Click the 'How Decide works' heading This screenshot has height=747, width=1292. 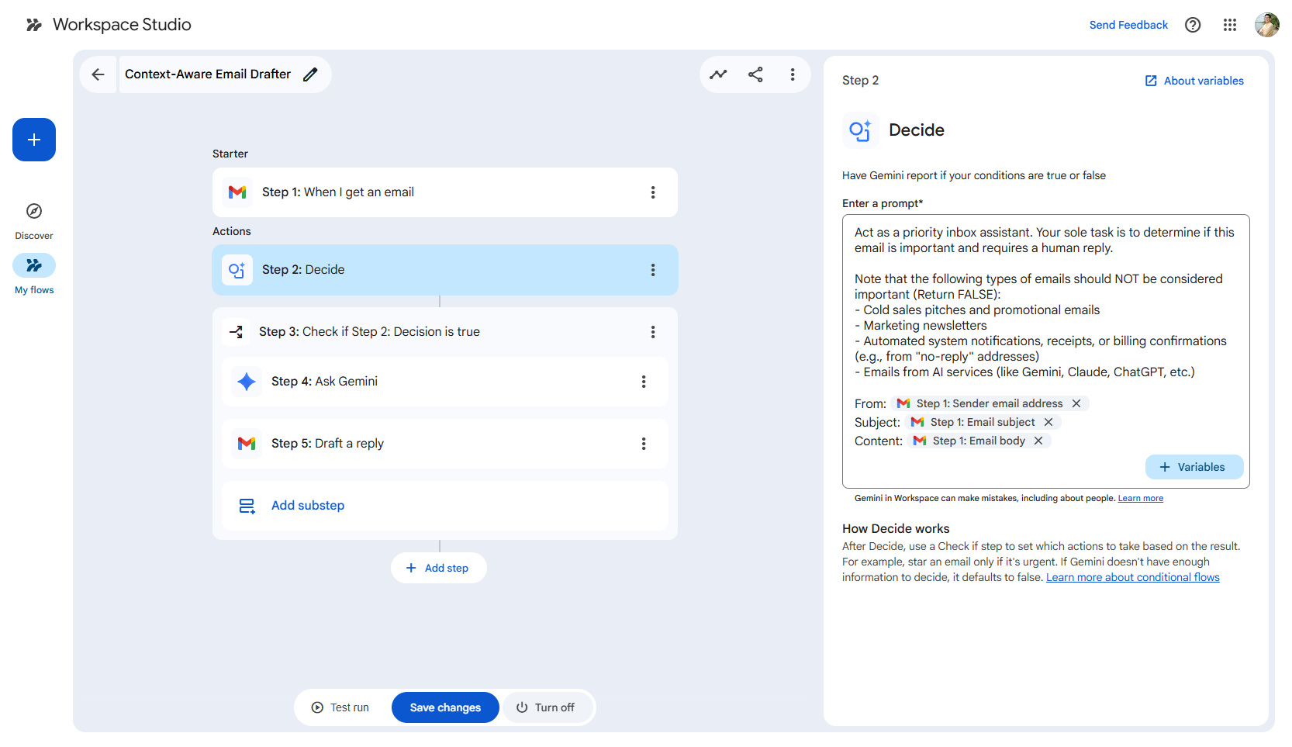[896, 528]
